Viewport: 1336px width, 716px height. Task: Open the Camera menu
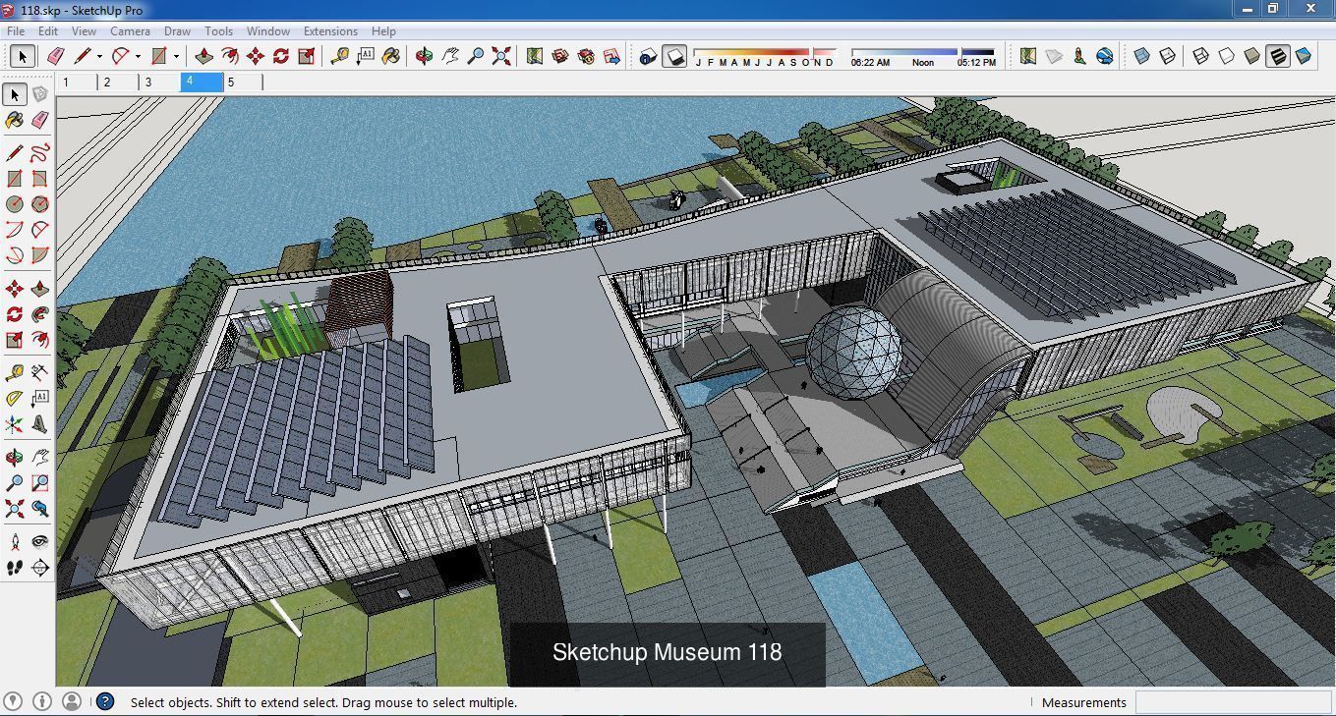pyautogui.click(x=130, y=30)
